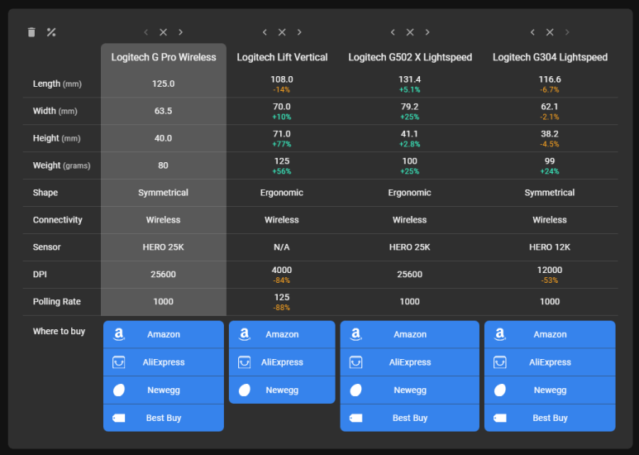
Task: Click the DPI row label
Action: [40, 275]
